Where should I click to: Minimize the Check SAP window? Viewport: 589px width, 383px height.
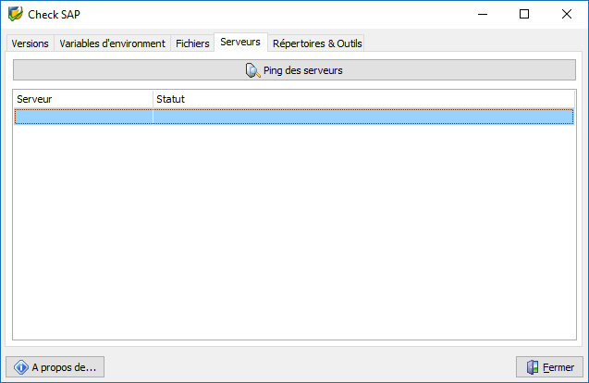[x=483, y=14]
